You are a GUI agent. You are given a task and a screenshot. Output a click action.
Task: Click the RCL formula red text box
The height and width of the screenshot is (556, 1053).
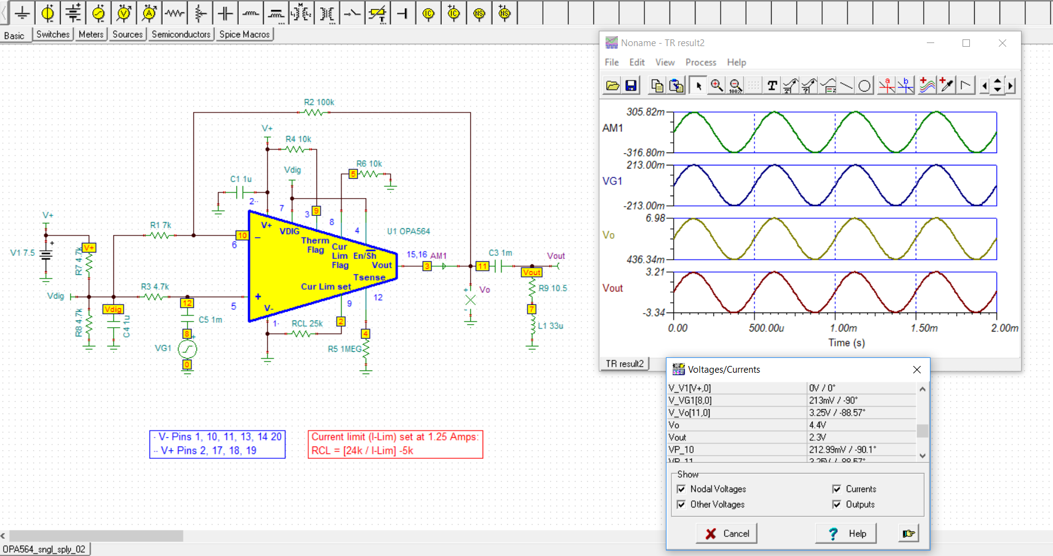click(395, 444)
